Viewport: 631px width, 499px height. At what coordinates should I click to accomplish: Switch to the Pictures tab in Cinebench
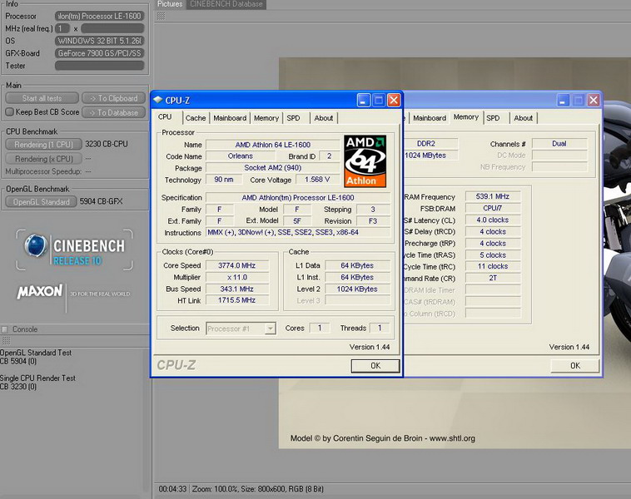170,4
